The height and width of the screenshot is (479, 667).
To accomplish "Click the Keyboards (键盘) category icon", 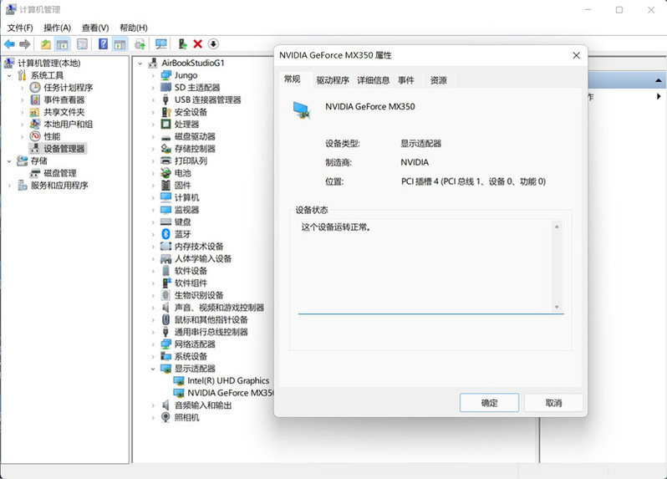I will coord(165,222).
